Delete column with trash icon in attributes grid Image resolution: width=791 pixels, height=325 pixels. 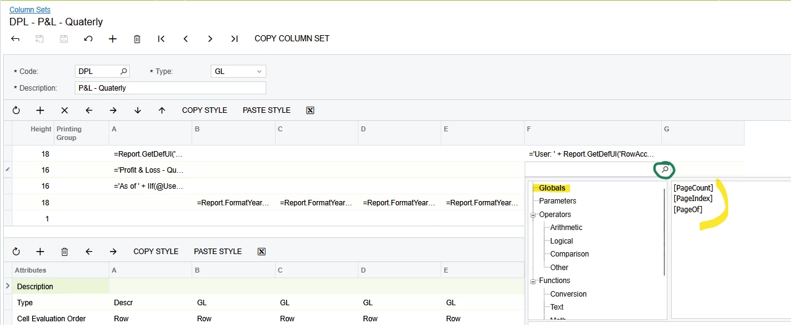64,252
